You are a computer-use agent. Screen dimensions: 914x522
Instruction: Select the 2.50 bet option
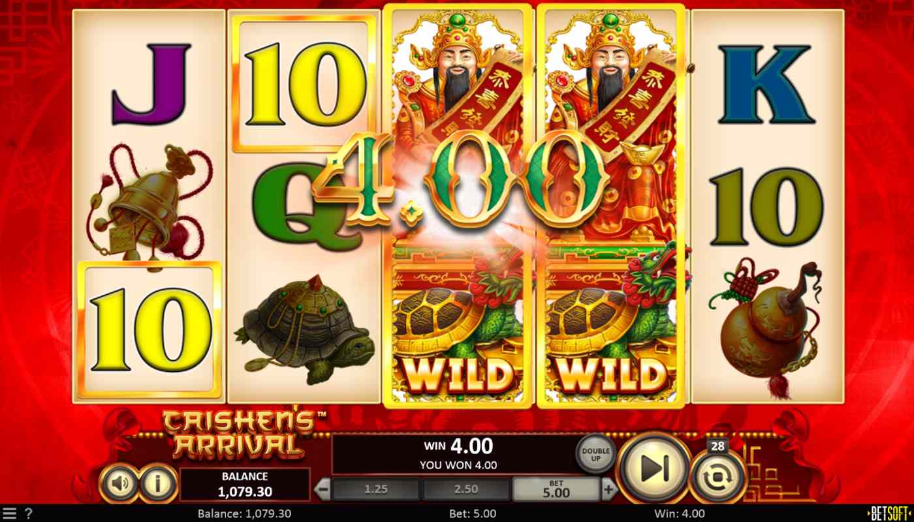(466, 489)
